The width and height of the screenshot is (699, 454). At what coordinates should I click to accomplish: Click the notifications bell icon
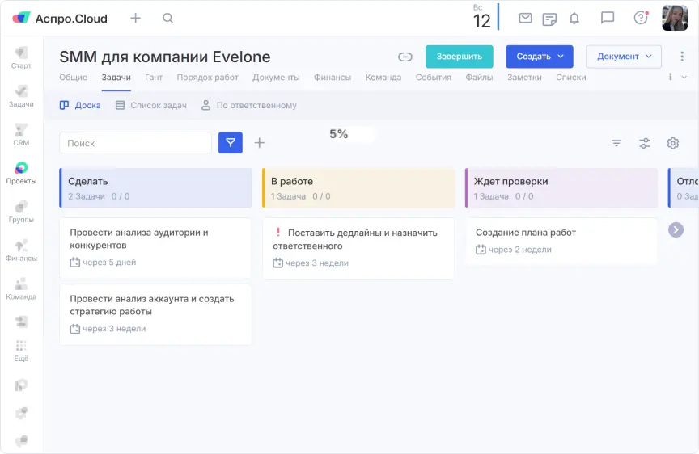574,18
